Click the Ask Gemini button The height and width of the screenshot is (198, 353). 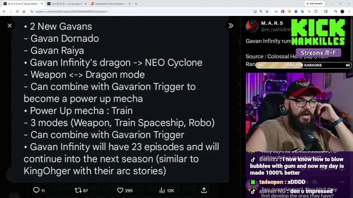click(314, 4)
